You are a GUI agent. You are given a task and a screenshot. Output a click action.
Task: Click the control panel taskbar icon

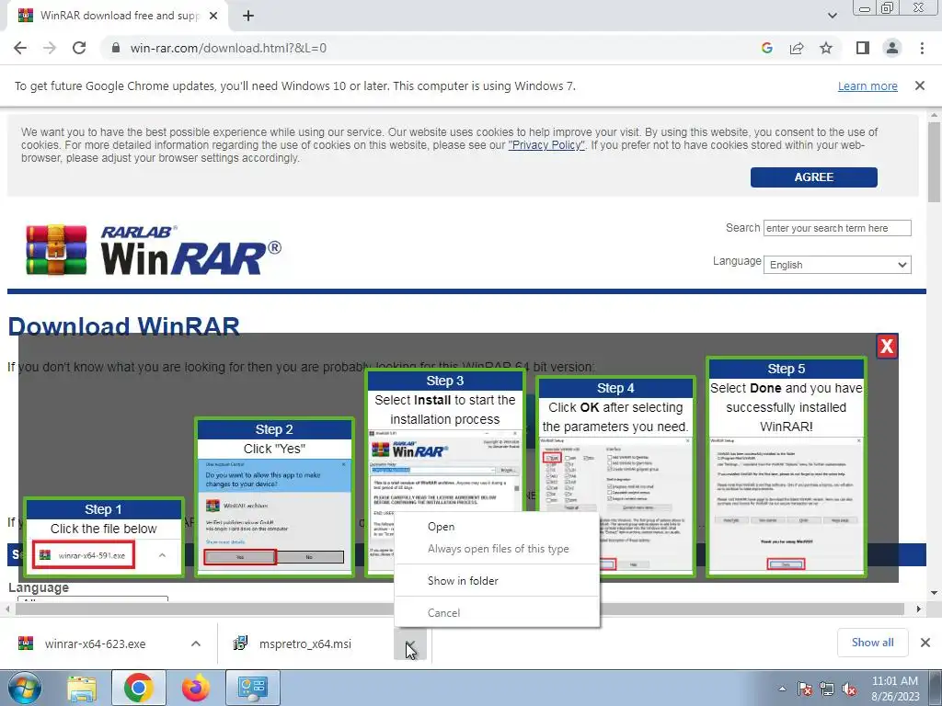pos(252,688)
